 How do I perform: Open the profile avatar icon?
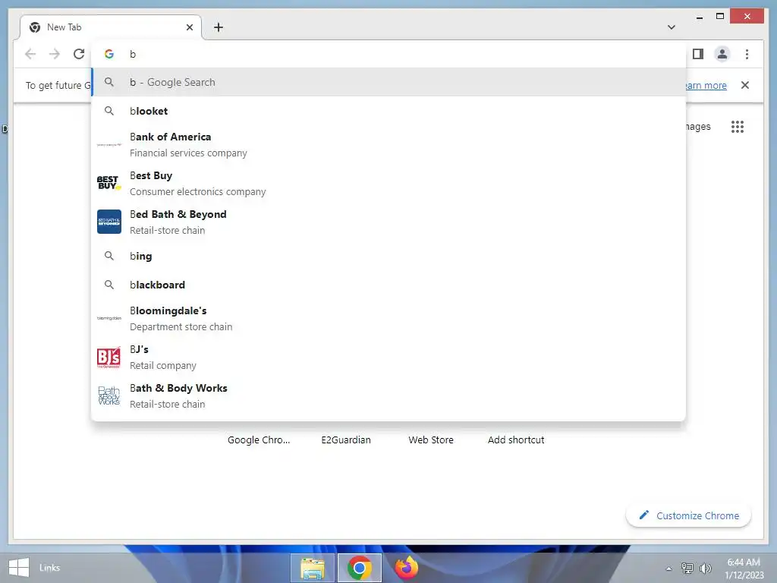[x=722, y=54]
